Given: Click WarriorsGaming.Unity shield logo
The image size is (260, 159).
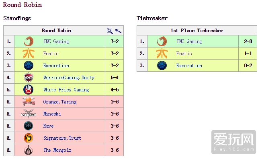Looking at the screenshot, I should pos(29,78).
